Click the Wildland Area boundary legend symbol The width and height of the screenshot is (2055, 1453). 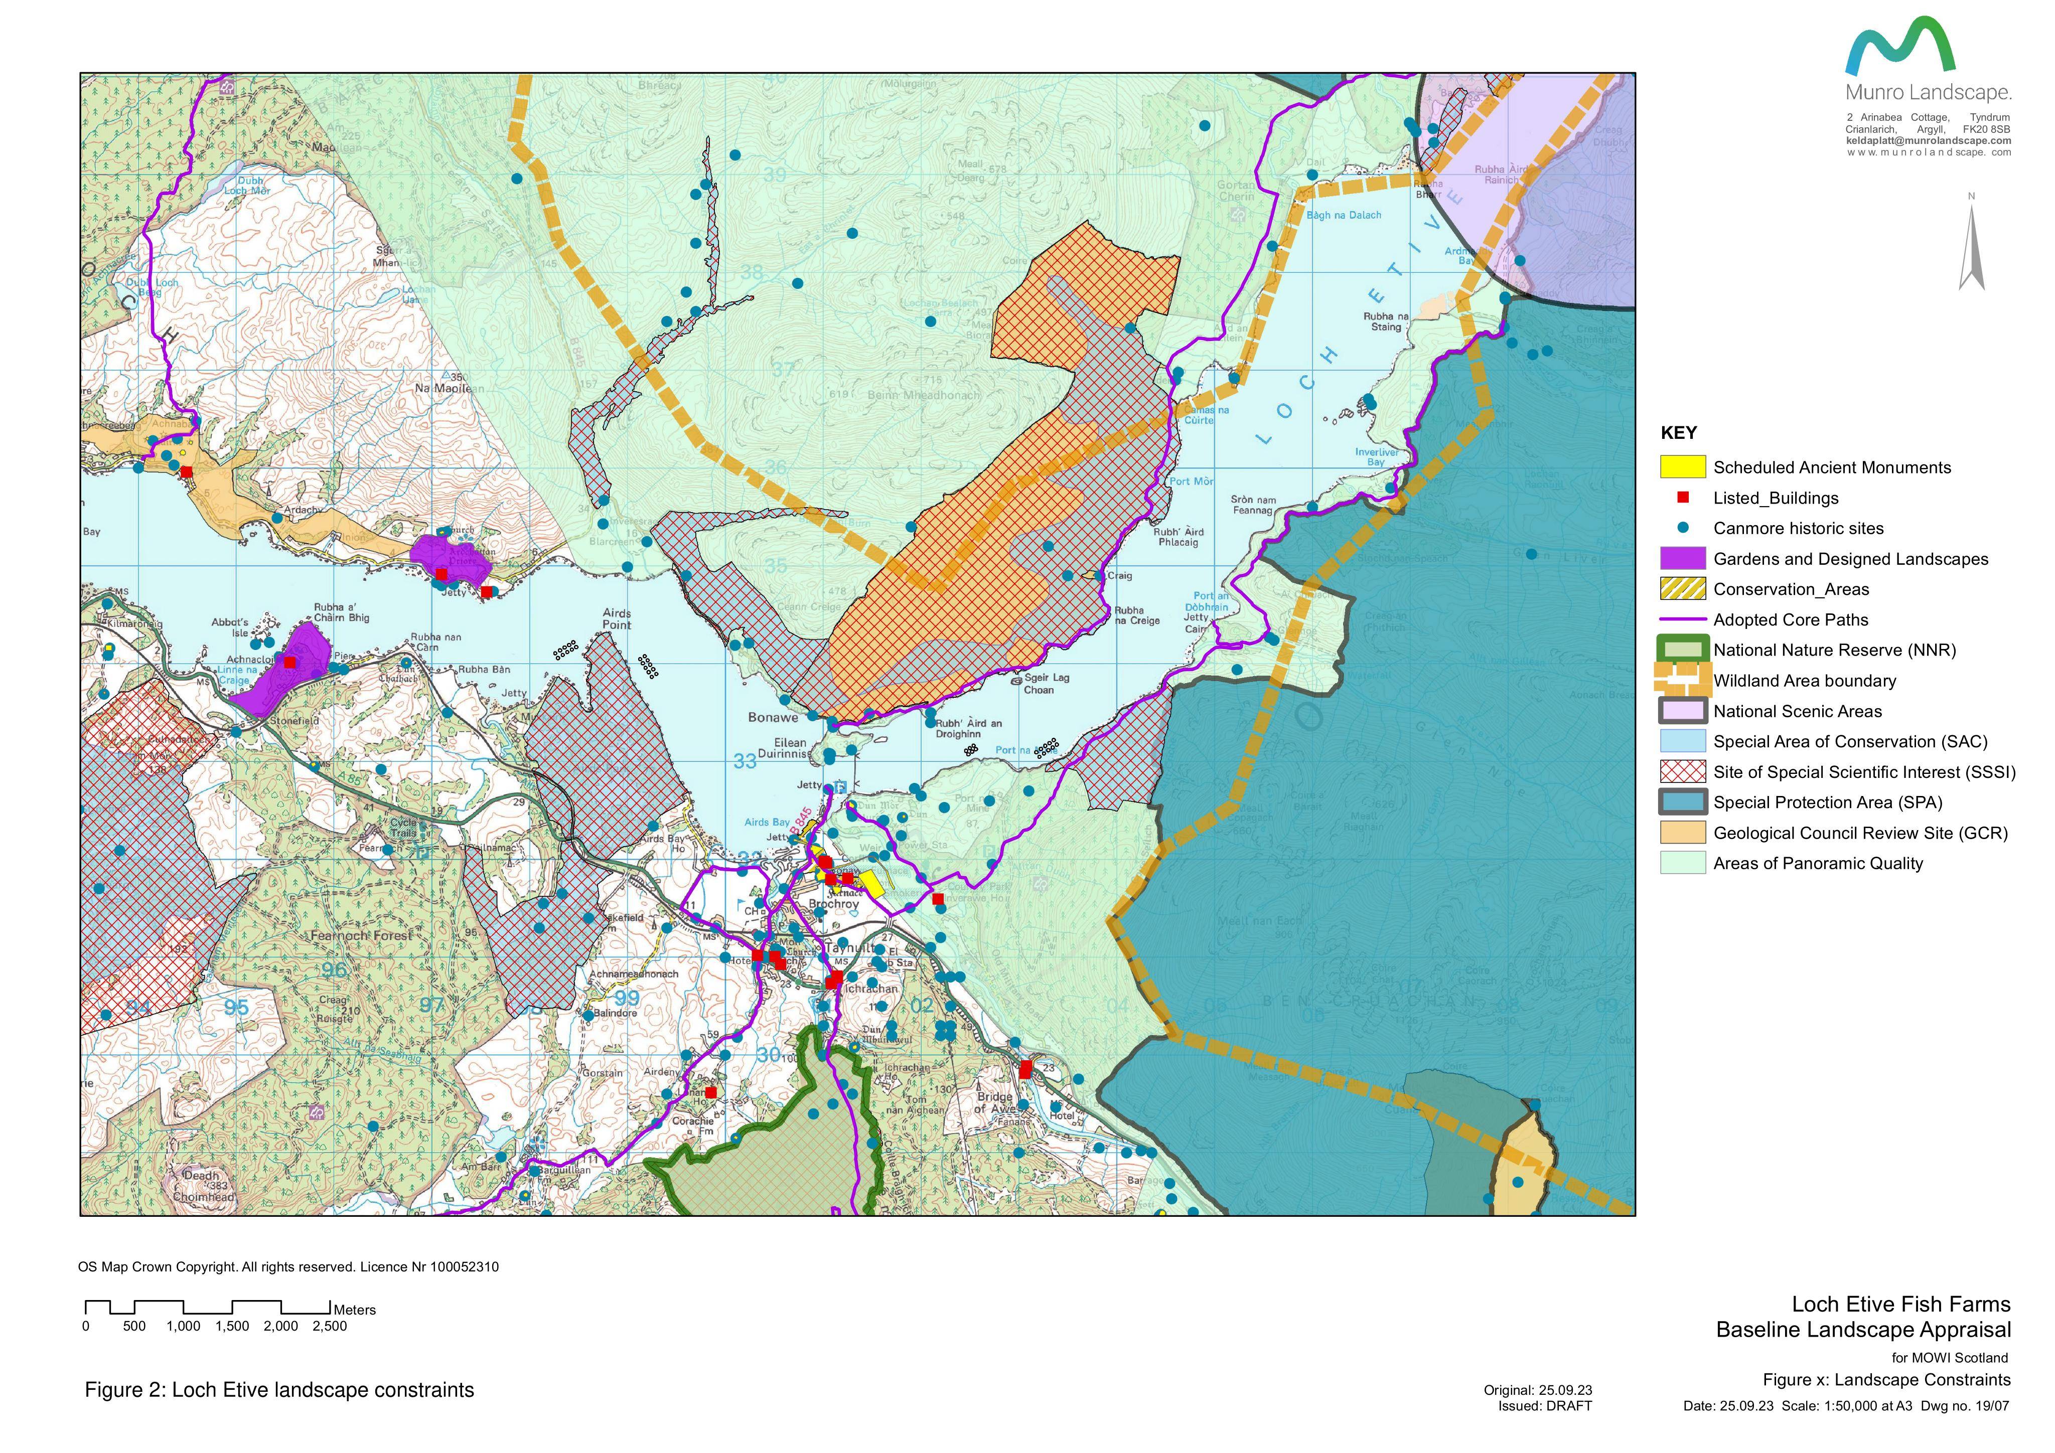(x=1683, y=680)
